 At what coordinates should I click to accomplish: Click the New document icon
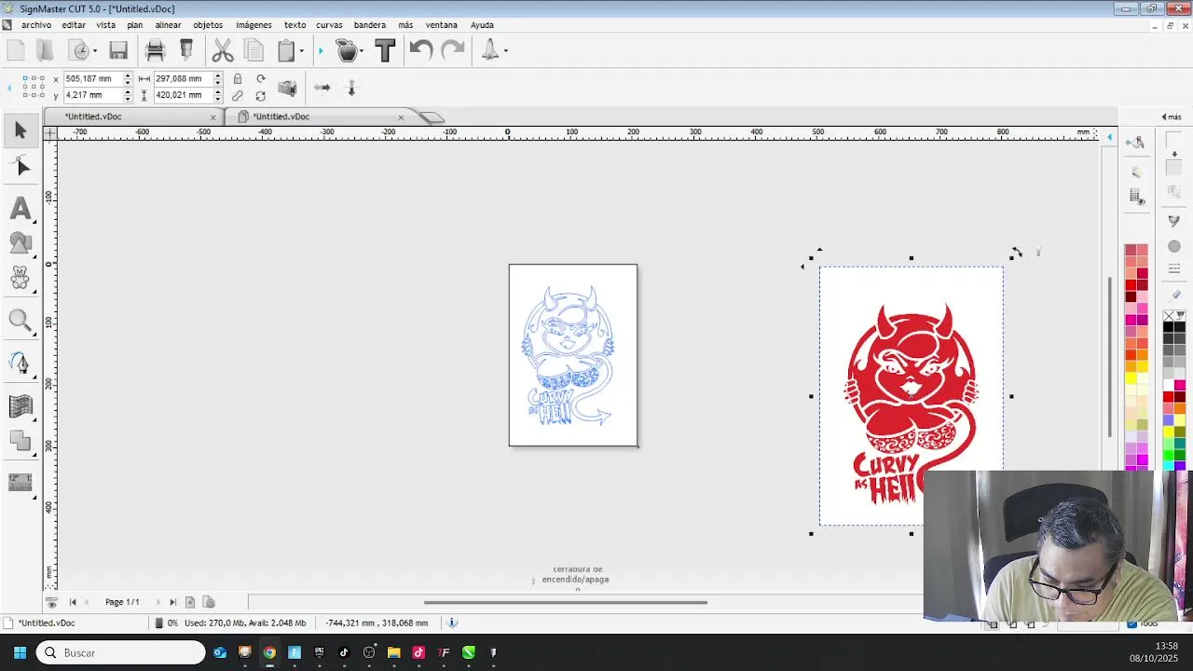[16, 50]
